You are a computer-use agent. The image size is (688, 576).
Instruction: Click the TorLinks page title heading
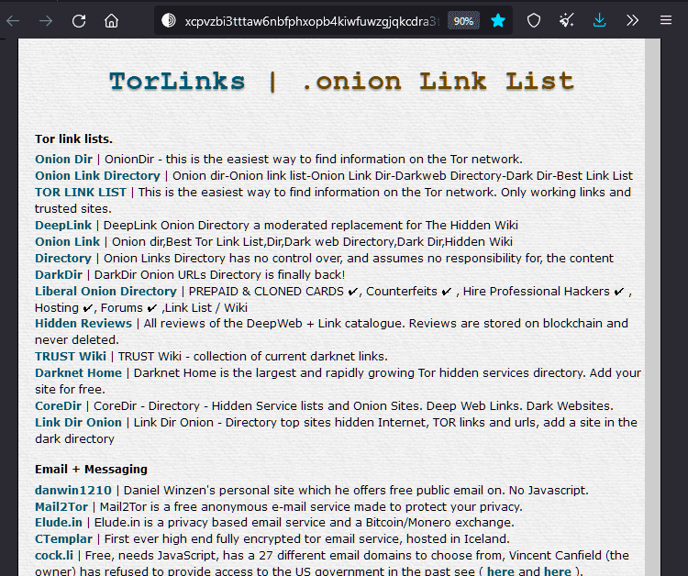[341, 81]
